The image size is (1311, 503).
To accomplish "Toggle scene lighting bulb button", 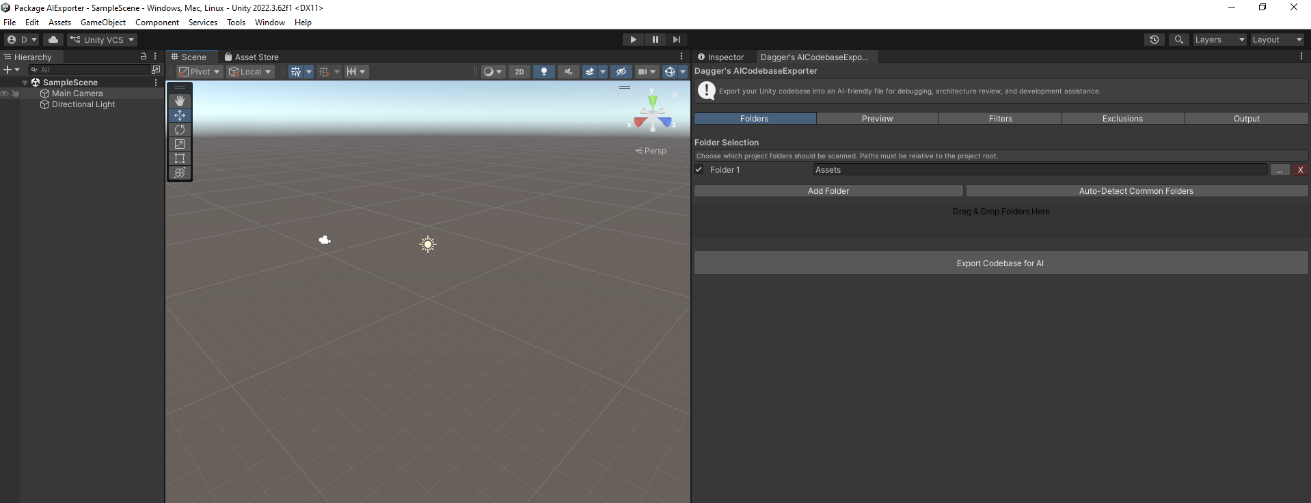I will pyautogui.click(x=544, y=72).
